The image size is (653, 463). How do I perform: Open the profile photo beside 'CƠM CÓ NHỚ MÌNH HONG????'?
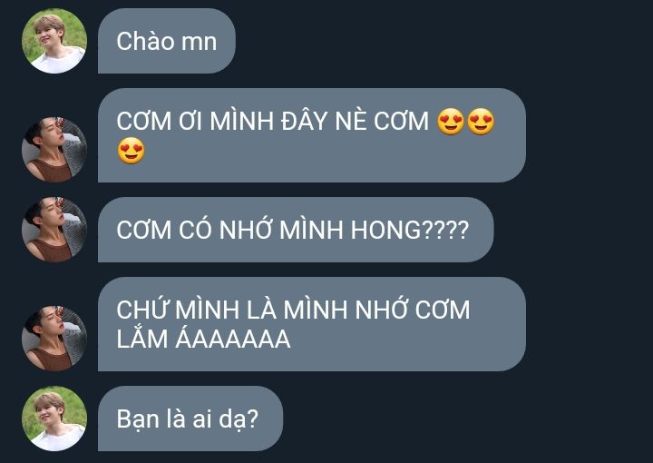(x=54, y=230)
